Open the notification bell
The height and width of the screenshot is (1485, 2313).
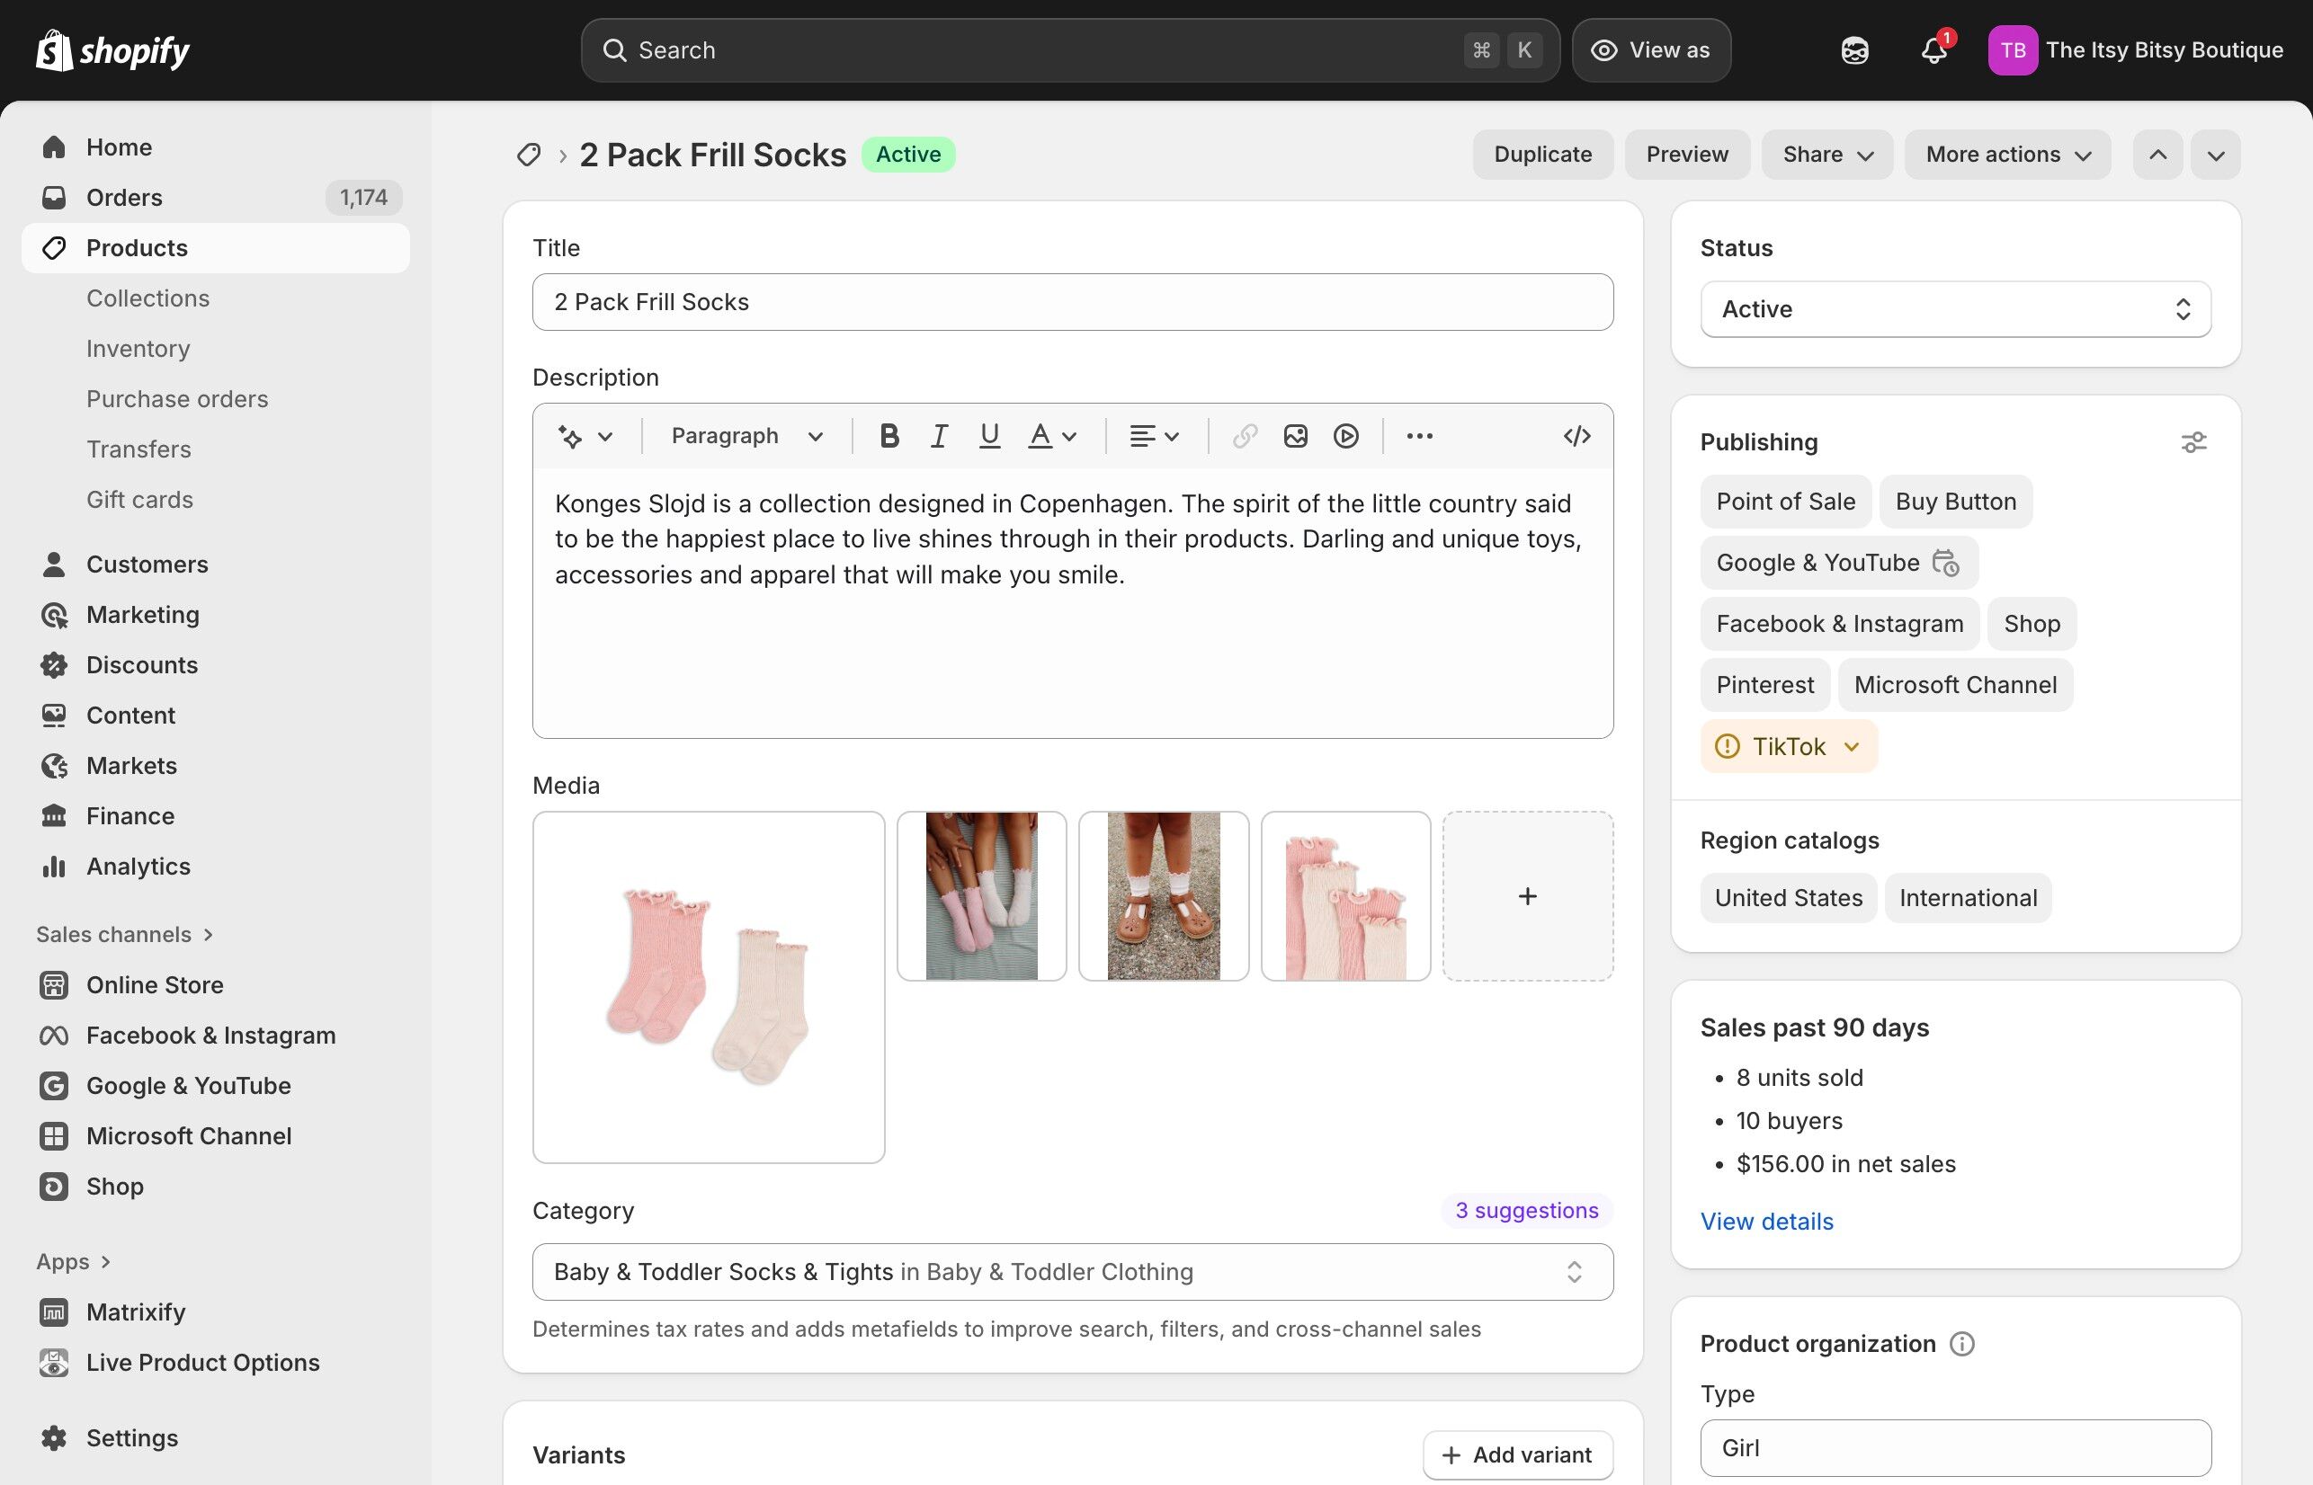(1932, 50)
